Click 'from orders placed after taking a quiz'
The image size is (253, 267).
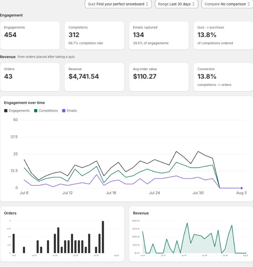[46, 57]
